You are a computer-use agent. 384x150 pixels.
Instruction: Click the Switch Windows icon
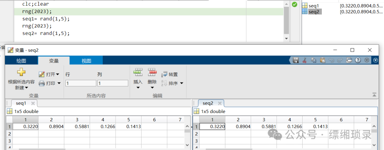tap(349, 60)
